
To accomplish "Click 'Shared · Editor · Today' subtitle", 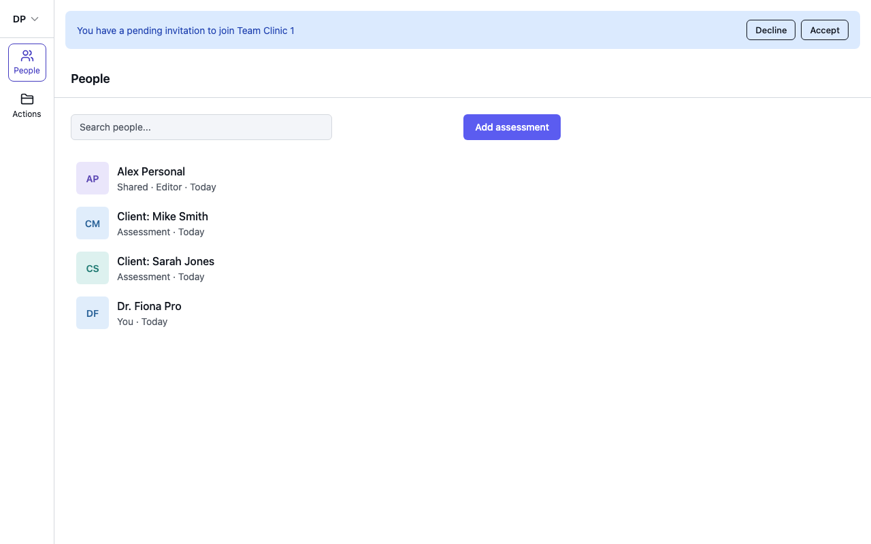I will [167, 187].
